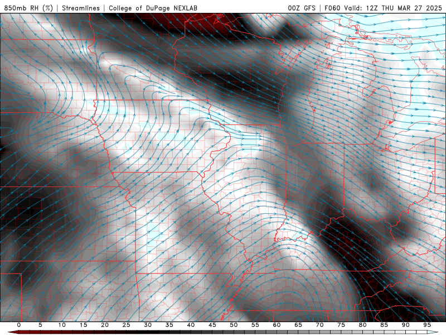This screenshot has width=446, height=335.
Task: Click the "850mb RH (%)" title text
Action: coord(28,8)
